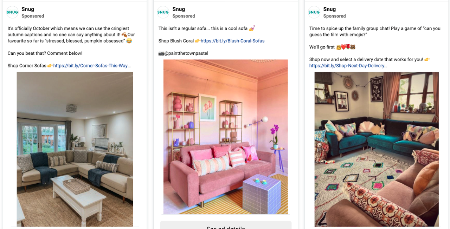Viewport: 450px width, 229px height.
Task: Open the Snug page name above group chat ad
Action: pyautogui.click(x=329, y=9)
